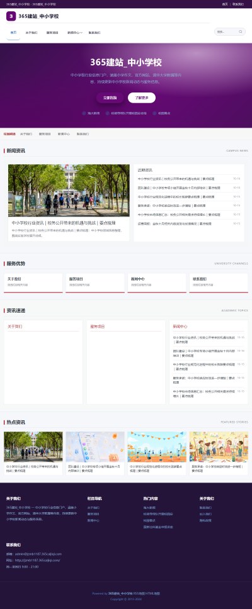
Task: Open recent news item starting with 服务承诺
Action: tap(171, 206)
